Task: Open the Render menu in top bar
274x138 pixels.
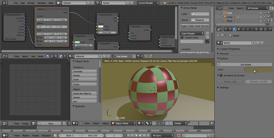Action: pos(31,3)
